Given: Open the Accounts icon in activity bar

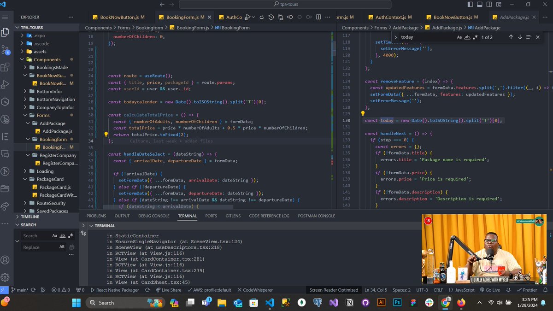Looking at the screenshot, I should pos(6,260).
